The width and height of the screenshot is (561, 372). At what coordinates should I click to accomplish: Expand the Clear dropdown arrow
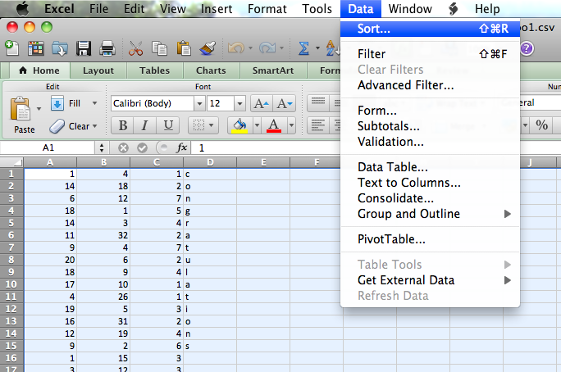pyautogui.click(x=95, y=126)
